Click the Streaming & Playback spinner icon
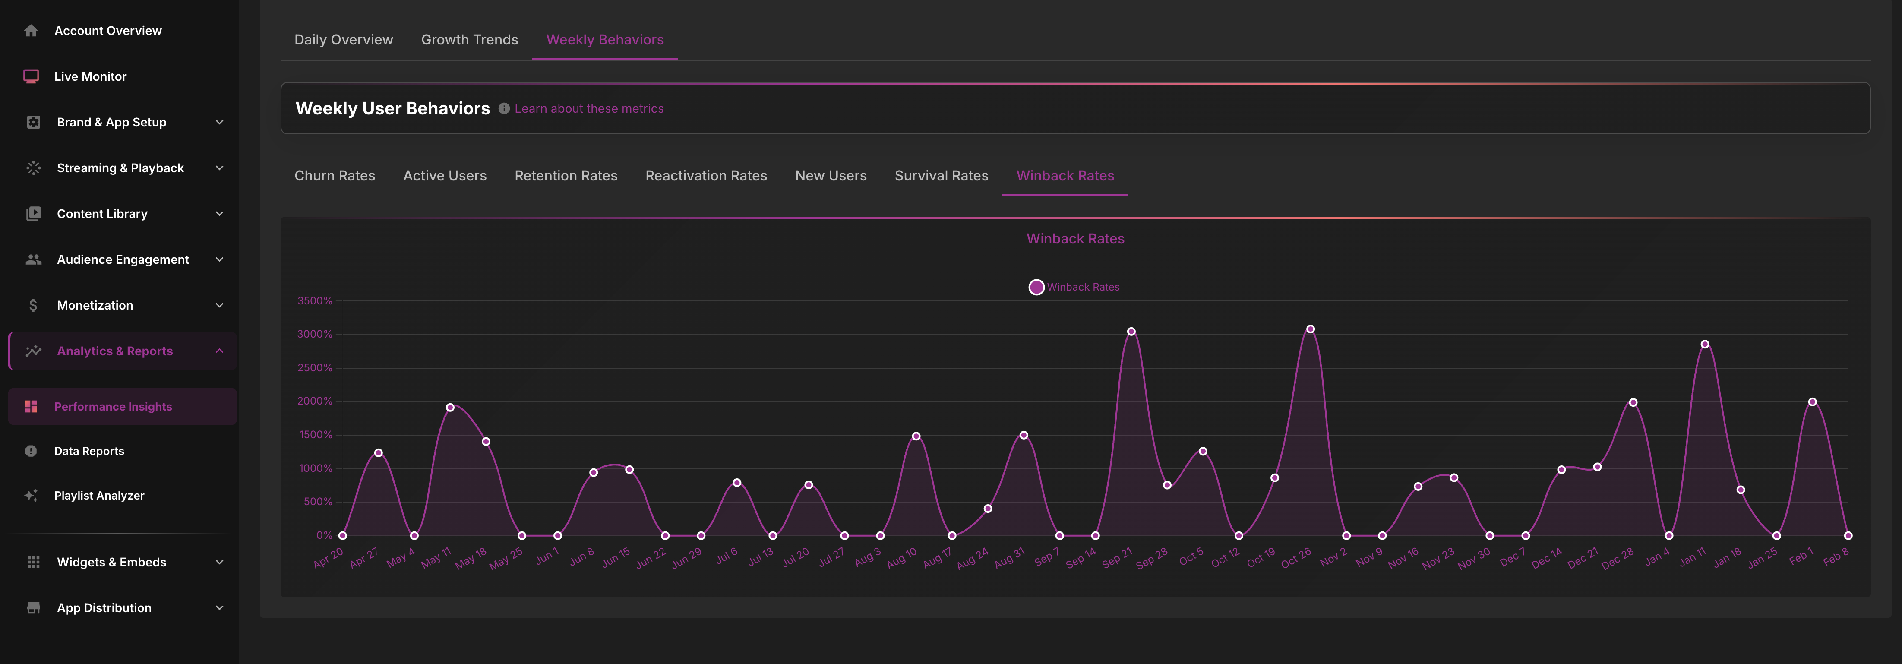This screenshot has height=664, width=1902. point(33,168)
